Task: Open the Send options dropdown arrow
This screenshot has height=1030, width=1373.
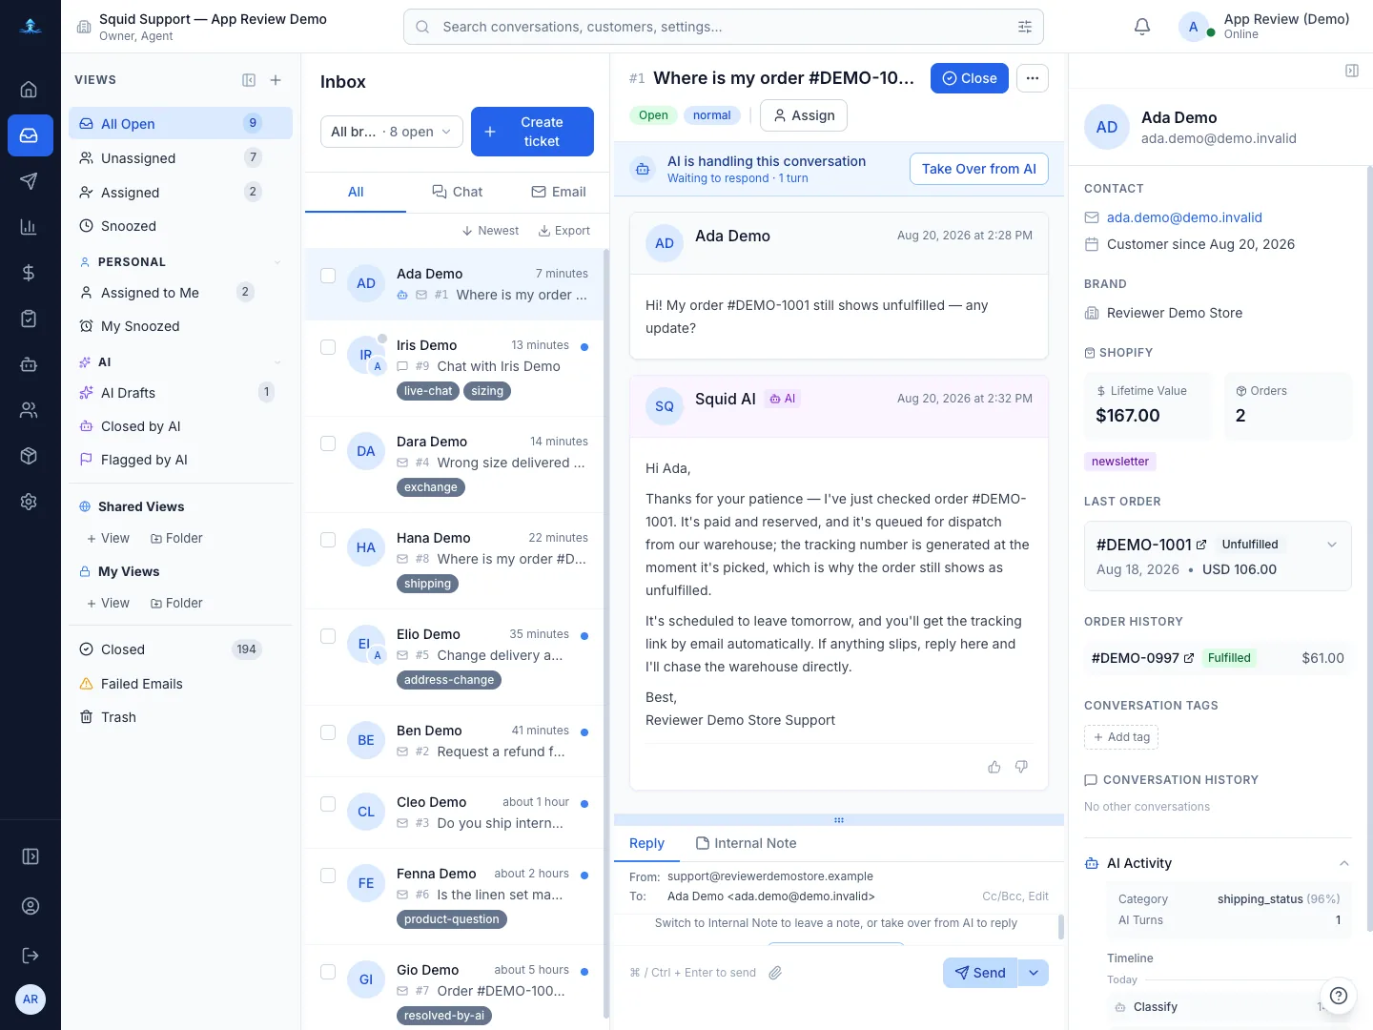Action: coord(1034,973)
